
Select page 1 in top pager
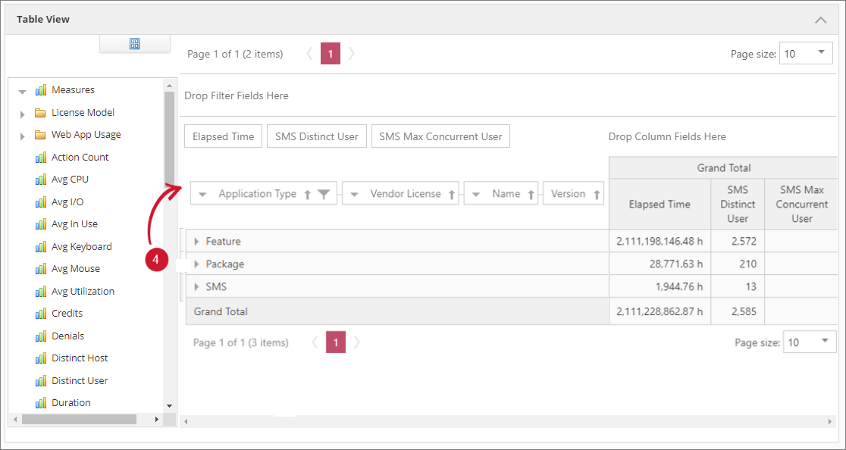[x=331, y=54]
